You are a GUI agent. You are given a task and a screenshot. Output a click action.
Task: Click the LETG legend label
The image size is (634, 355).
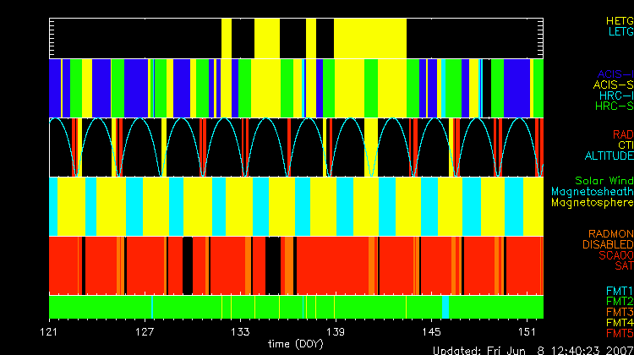click(620, 32)
